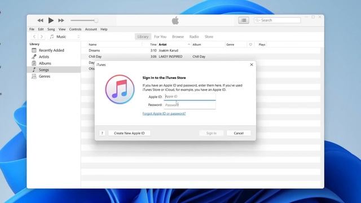Open the Edit menu
This screenshot has height=203, width=361.
(41, 29)
